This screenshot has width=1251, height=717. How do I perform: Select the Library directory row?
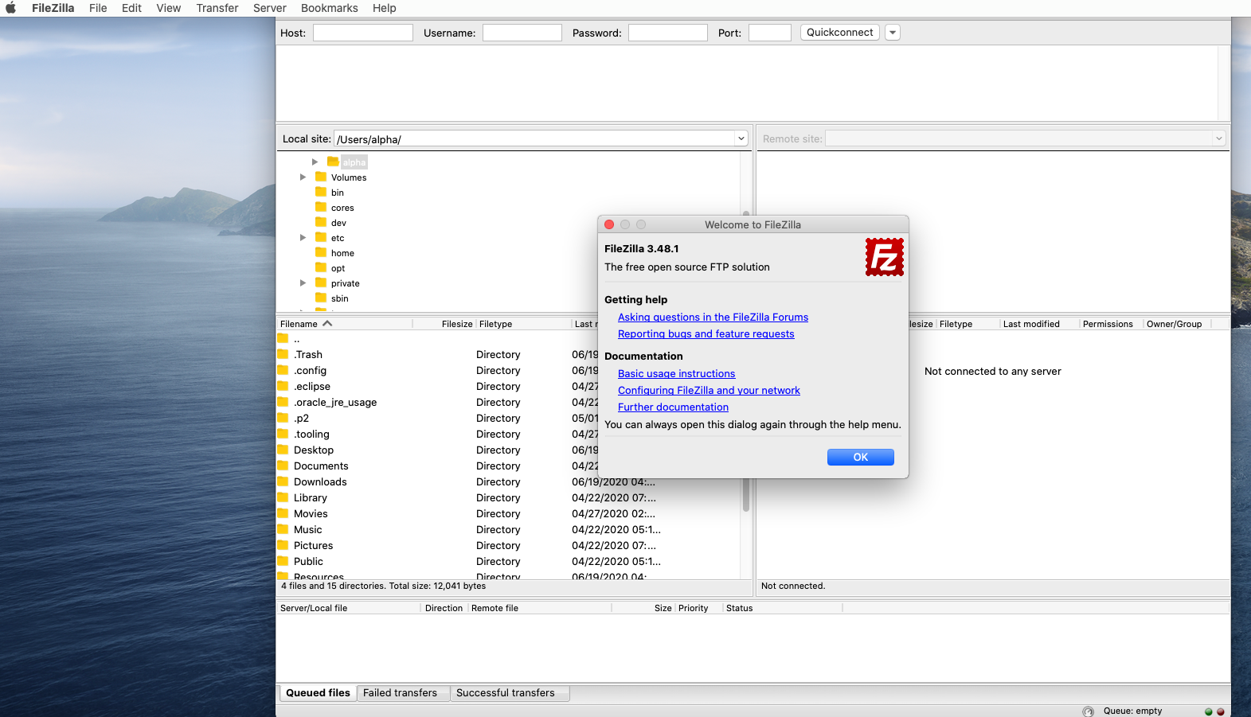click(x=509, y=497)
